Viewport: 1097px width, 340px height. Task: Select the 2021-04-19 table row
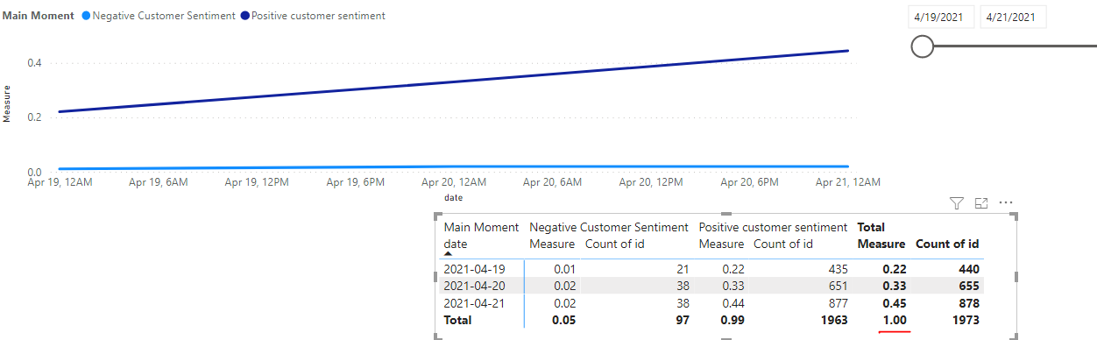711,270
